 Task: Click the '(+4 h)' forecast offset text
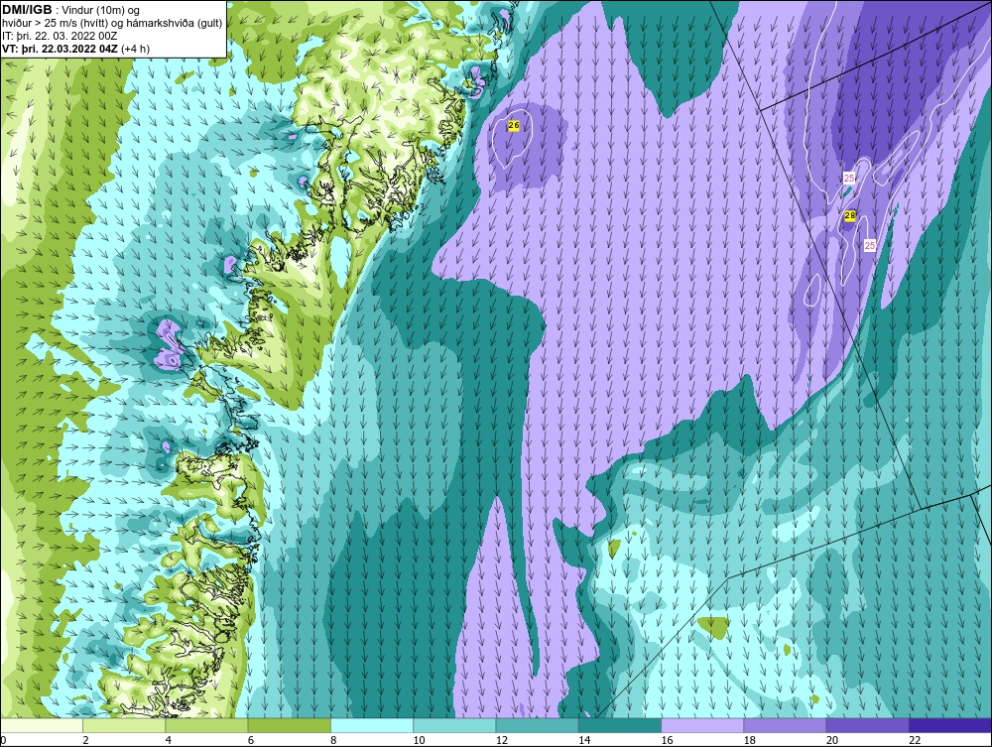click(x=135, y=49)
